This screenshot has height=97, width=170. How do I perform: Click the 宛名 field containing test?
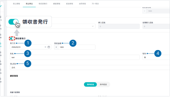tap(75, 57)
